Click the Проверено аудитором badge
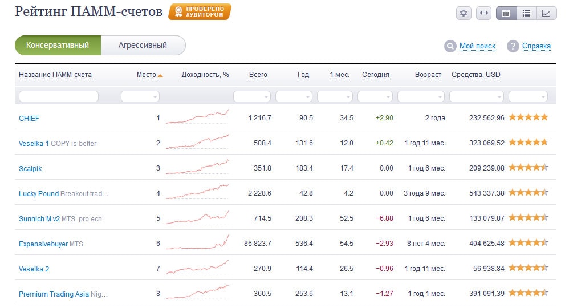Viewport: 569px width, 308px height. click(x=200, y=12)
